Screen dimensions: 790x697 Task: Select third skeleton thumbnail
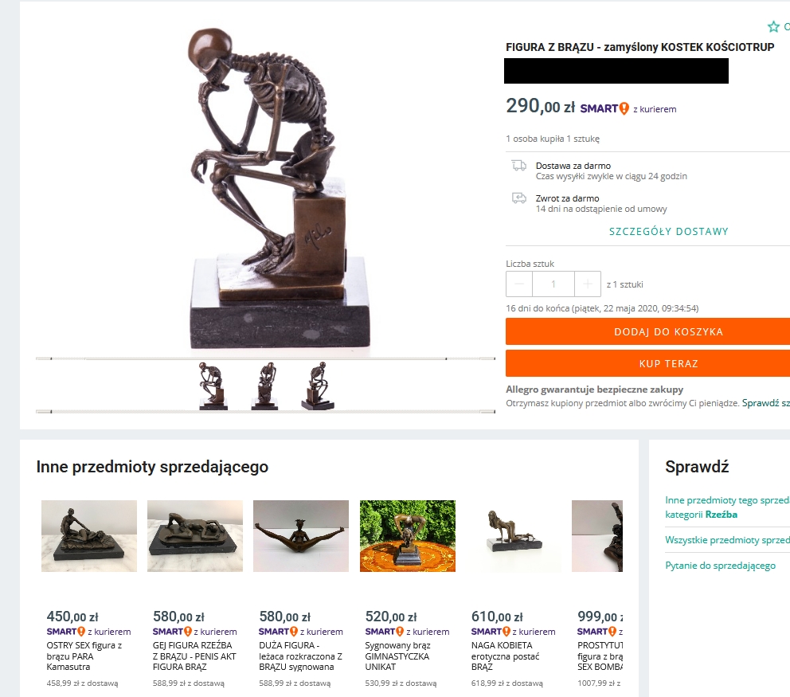318,386
